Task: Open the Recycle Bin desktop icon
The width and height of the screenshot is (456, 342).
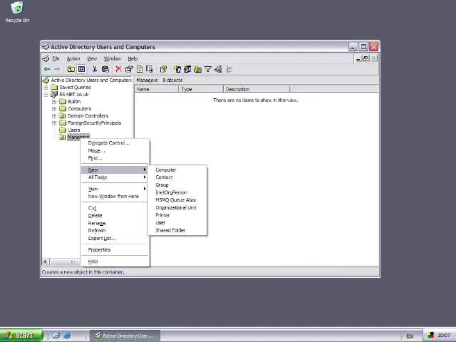Action: click(x=17, y=12)
